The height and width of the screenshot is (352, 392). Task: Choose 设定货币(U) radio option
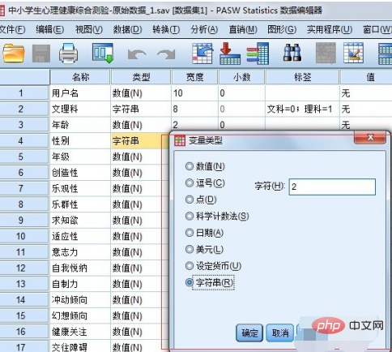point(190,266)
